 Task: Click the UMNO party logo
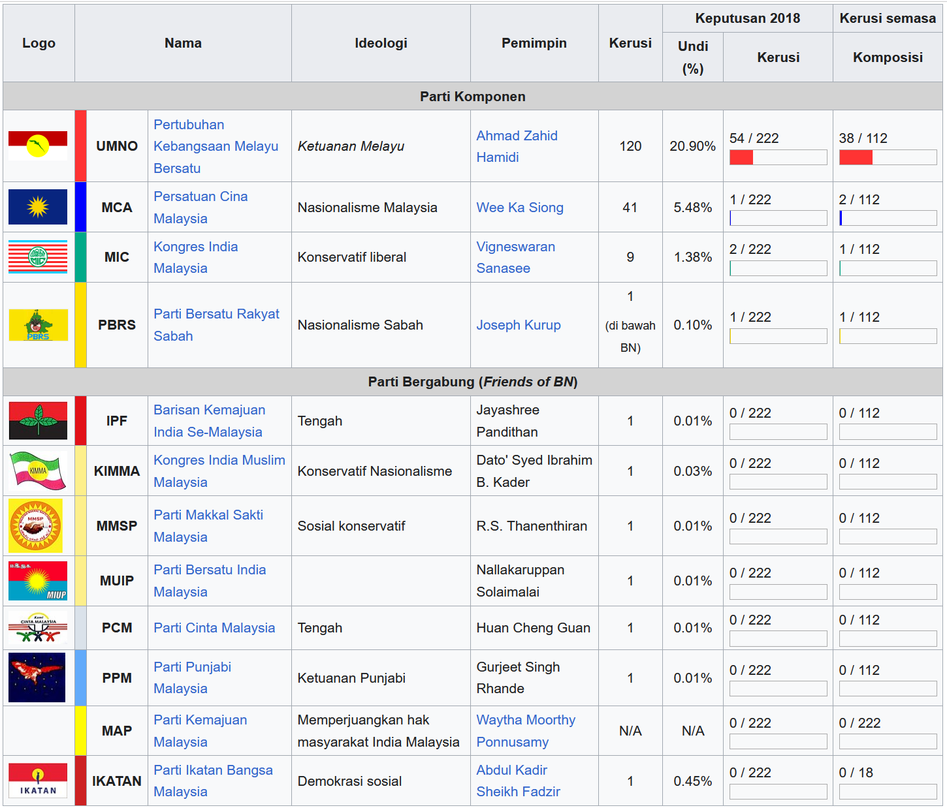[38, 146]
